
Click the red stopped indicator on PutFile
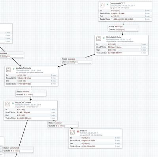pyautogui.click(x=78, y=131)
